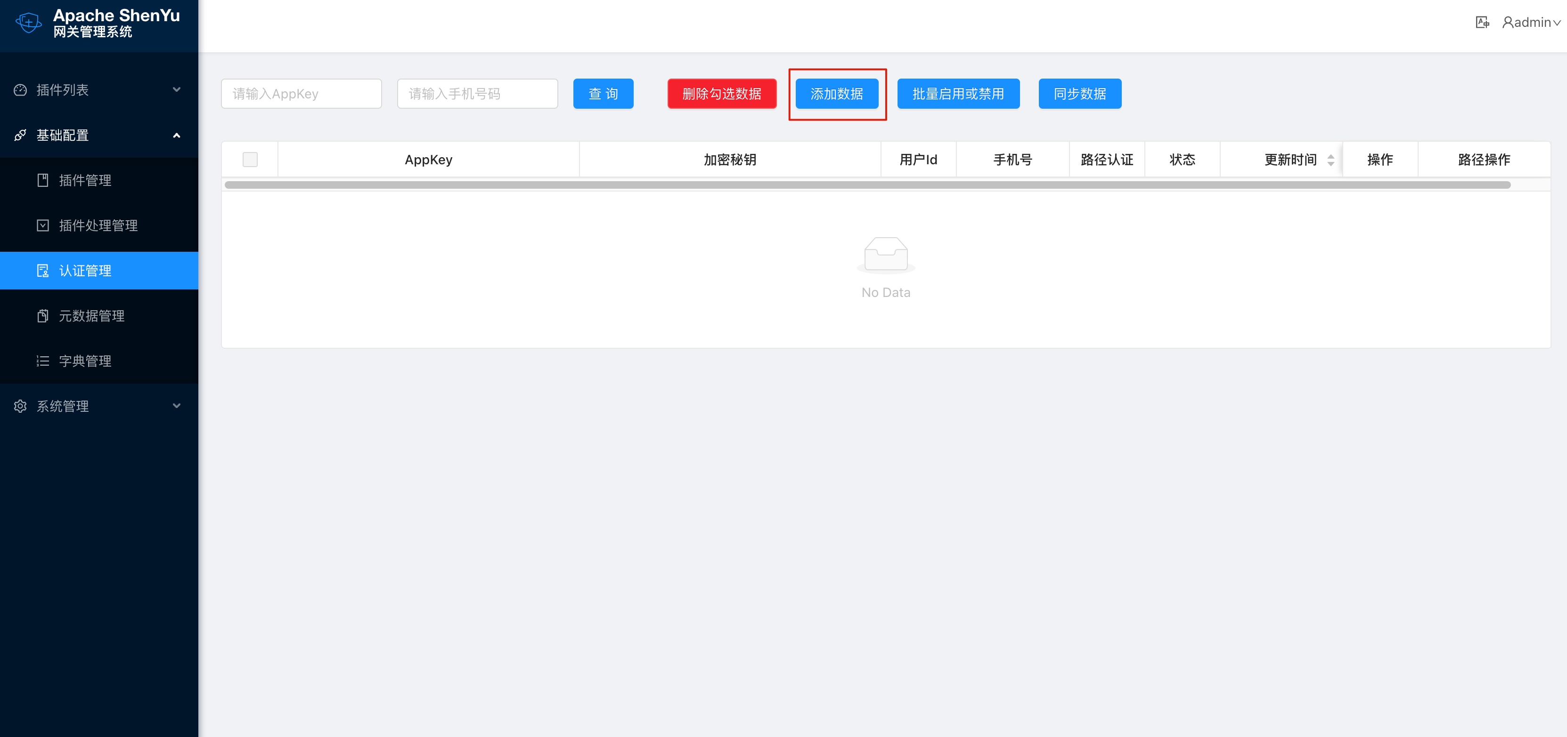Open 插件处理管理 menu item
This screenshot has width=1567, height=737.
98,225
